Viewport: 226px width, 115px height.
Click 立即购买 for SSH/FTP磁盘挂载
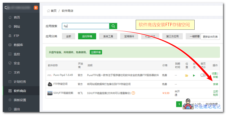(x=215, y=93)
